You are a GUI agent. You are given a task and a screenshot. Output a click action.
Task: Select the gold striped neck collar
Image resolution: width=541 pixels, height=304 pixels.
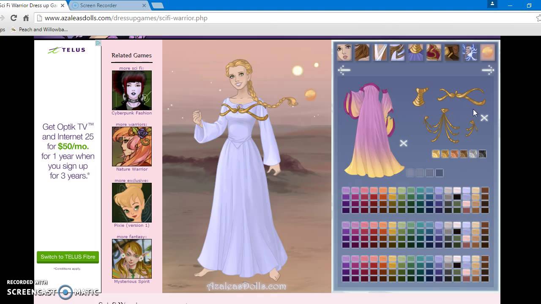click(x=421, y=97)
